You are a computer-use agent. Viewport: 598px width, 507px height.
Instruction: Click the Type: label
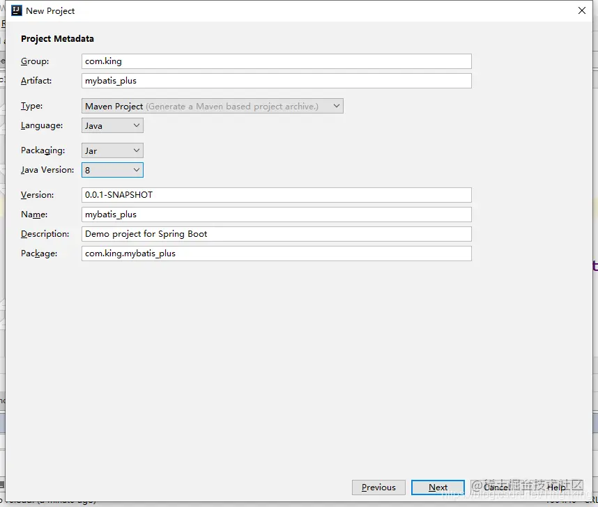31,106
